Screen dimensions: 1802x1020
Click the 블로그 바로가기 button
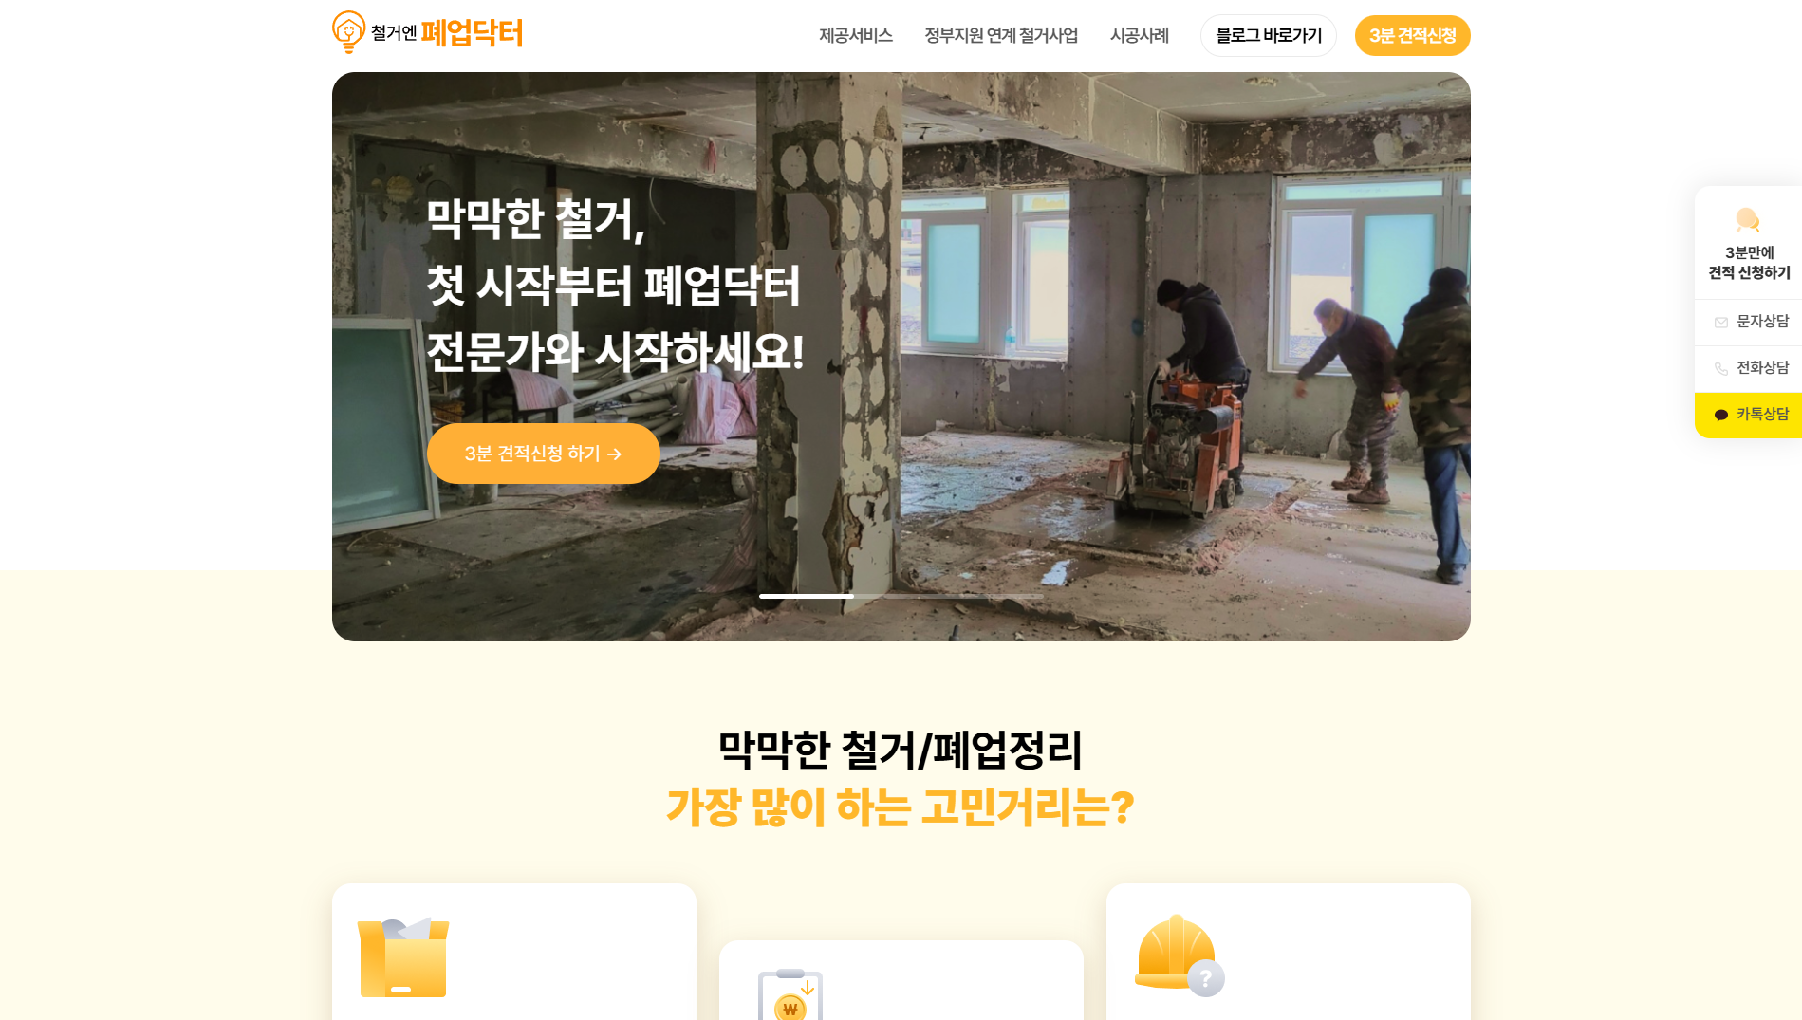pyautogui.click(x=1269, y=35)
